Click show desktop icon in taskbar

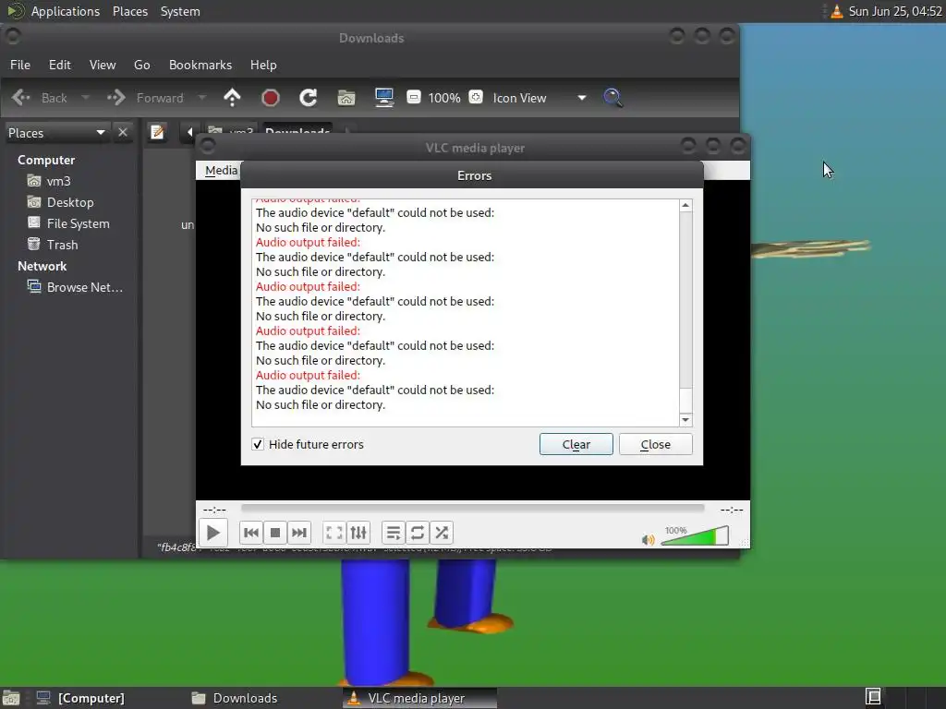tap(11, 698)
